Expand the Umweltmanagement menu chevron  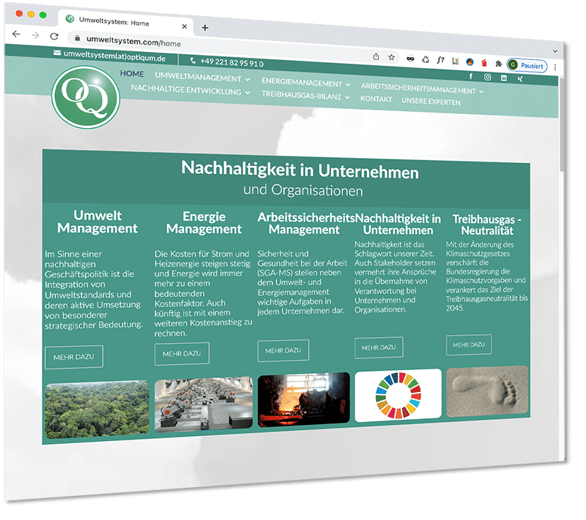coord(248,80)
